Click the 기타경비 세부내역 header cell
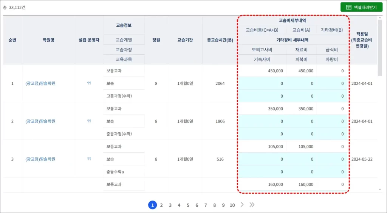Viewport: 387px width, 213px height. pos(292,40)
